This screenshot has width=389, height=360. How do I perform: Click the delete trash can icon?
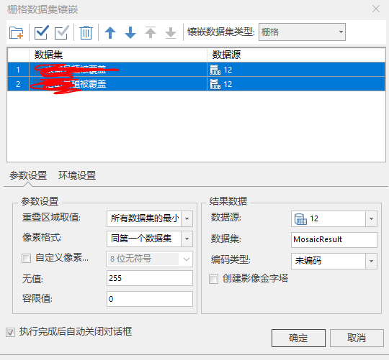pos(86,32)
